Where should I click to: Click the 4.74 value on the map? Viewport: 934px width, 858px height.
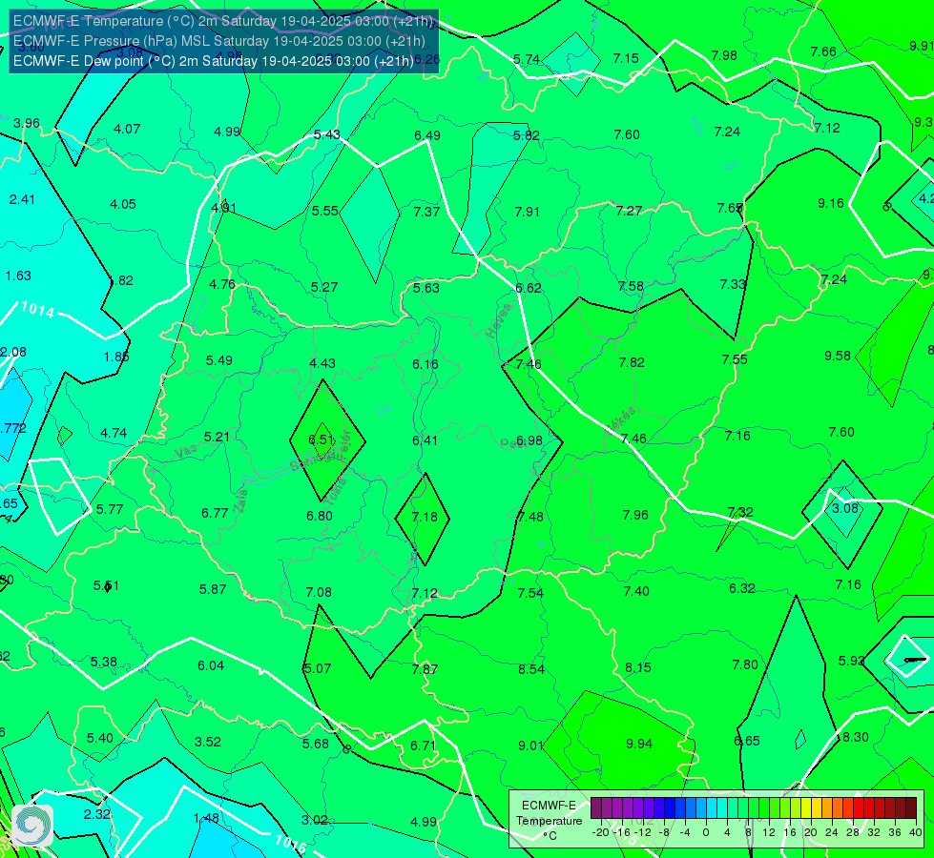(x=114, y=433)
